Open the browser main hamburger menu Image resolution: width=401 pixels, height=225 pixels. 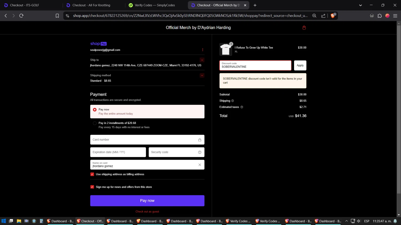[395, 16]
